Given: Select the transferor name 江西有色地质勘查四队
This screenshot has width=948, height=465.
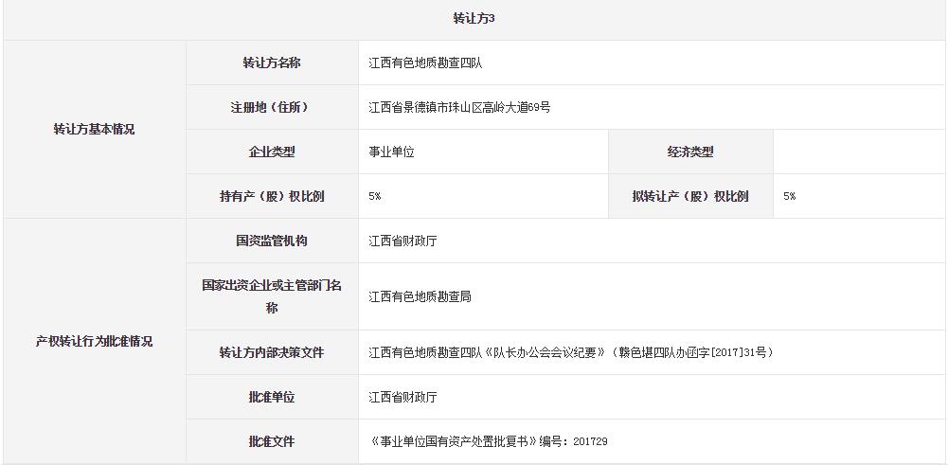Looking at the screenshot, I should tap(425, 63).
